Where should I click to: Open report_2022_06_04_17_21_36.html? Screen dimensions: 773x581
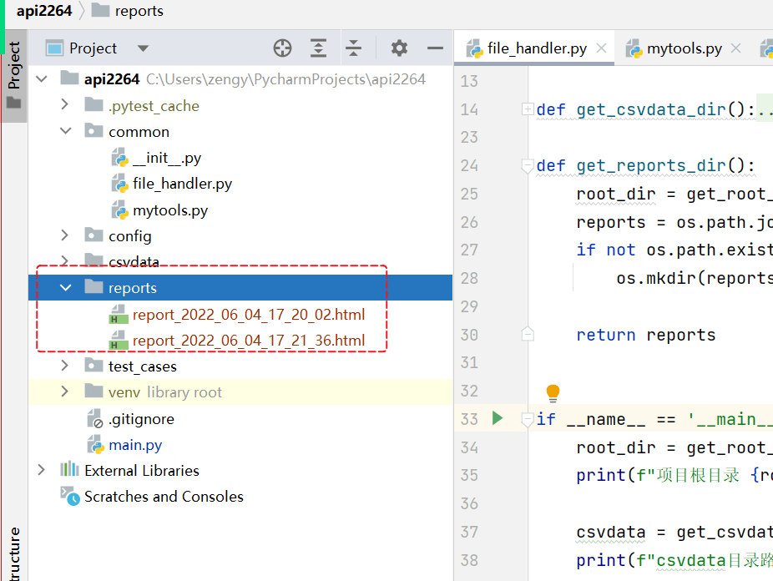click(249, 341)
